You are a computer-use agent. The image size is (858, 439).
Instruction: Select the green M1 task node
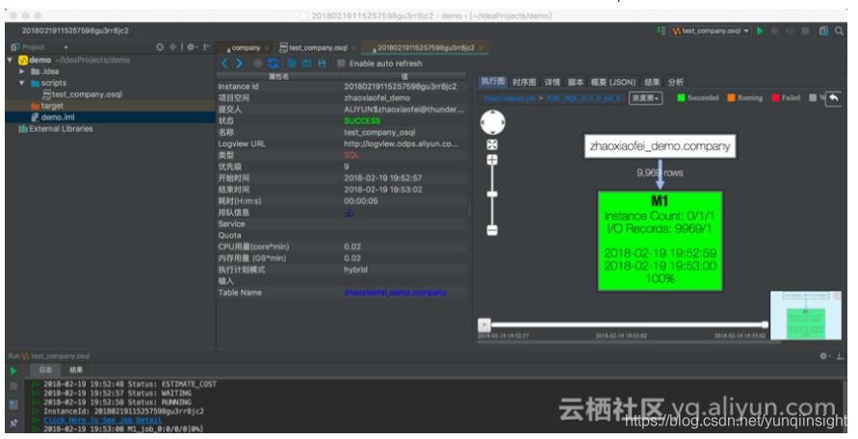click(x=660, y=241)
